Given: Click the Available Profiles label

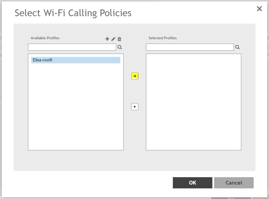Looking at the screenshot, I should 45,38.
